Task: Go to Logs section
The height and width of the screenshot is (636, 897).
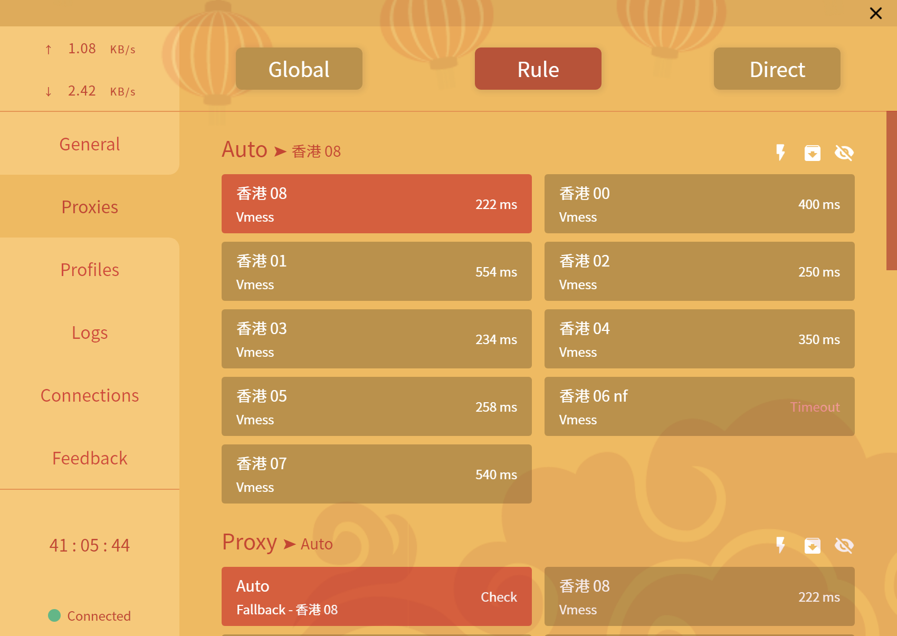Action: click(90, 333)
